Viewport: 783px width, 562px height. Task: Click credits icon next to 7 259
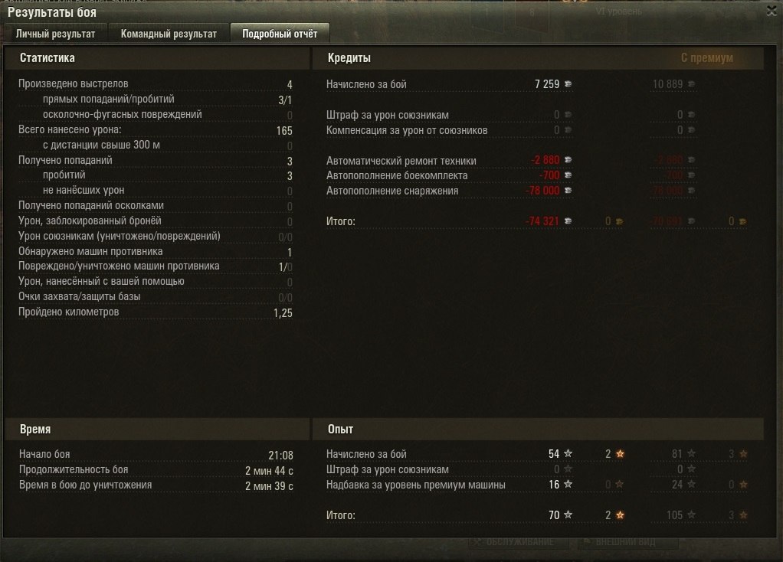coord(568,84)
